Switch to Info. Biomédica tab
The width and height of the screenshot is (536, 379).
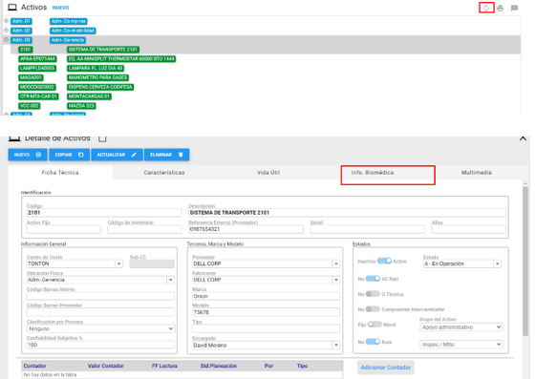pyautogui.click(x=373, y=173)
